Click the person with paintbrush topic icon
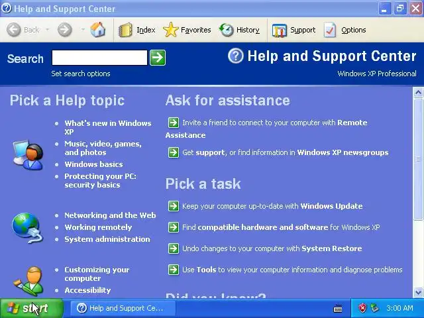 pyautogui.click(x=28, y=281)
